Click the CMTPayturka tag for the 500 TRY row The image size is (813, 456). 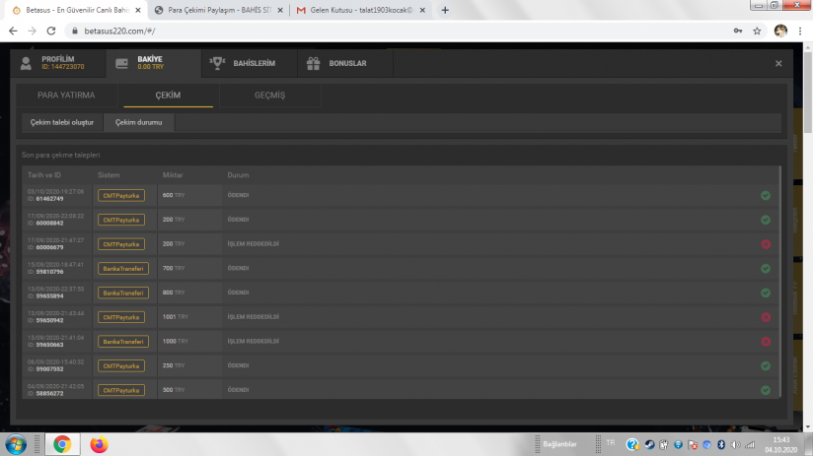pyautogui.click(x=121, y=390)
